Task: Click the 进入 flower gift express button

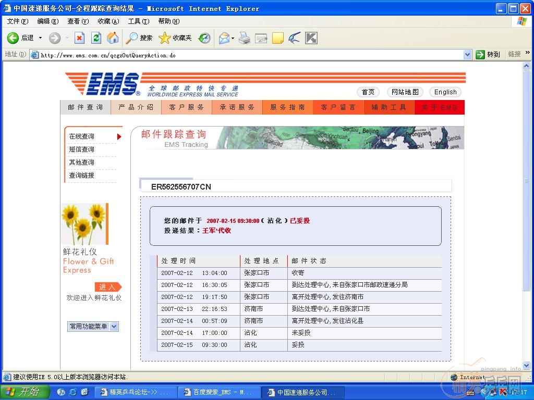Action: point(107,287)
